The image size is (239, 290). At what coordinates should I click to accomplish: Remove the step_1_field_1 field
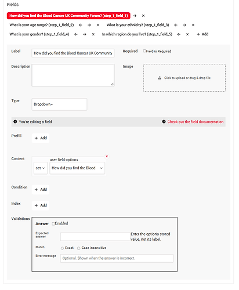click(143, 16)
